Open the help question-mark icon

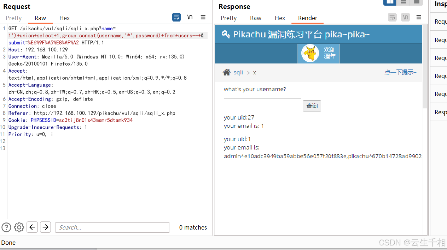pos(6,227)
